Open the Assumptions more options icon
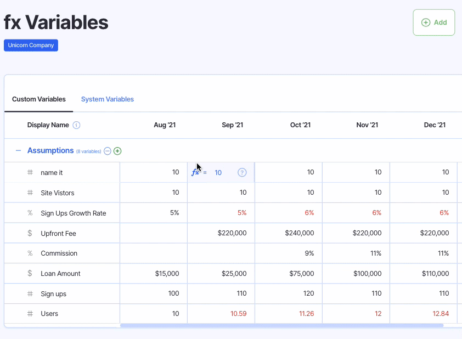 click(x=108, y=151)
